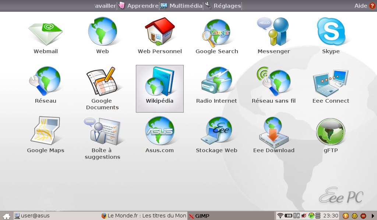The width and height of the screenshot is (377, 220).
Task: Open the stacked bars tray icon
Action: click(318, 216)
